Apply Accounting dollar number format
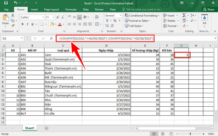The image size is (218, 136). click(107, 21)
